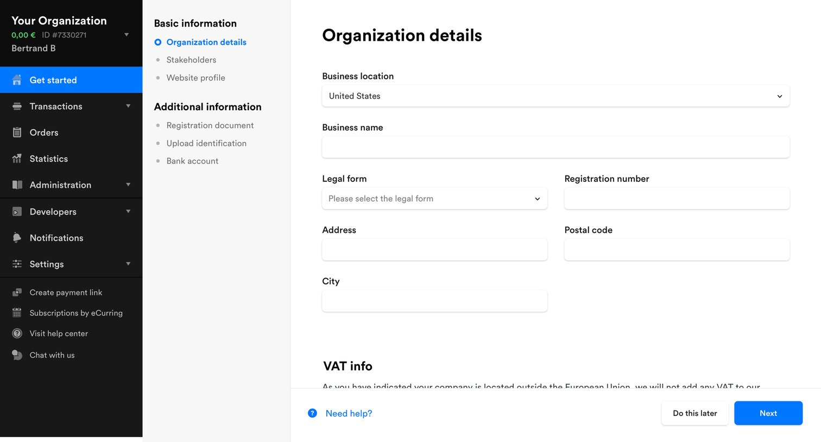The width and height of the screenshot is (821, 442).
Task: Open the Bank account step
Action: 192,161
